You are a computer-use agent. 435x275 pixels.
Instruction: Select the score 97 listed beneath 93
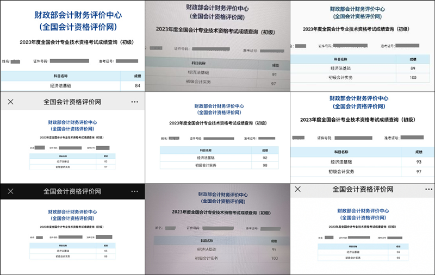419,172
